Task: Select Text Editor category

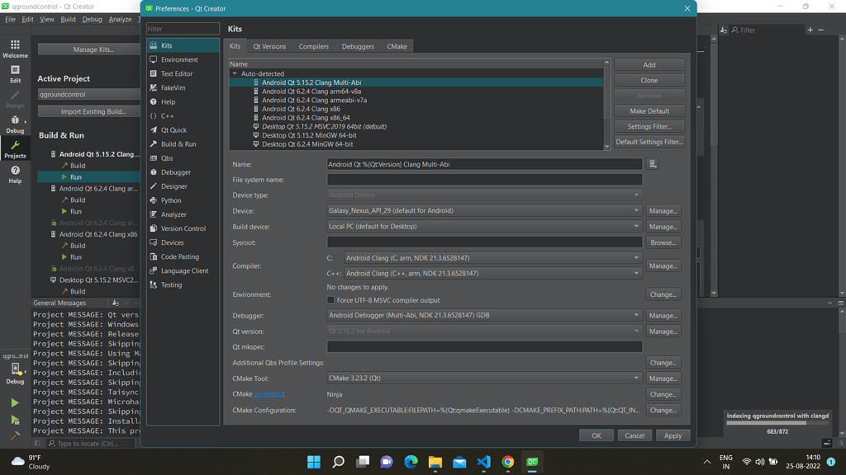Action: click(183, 73)
